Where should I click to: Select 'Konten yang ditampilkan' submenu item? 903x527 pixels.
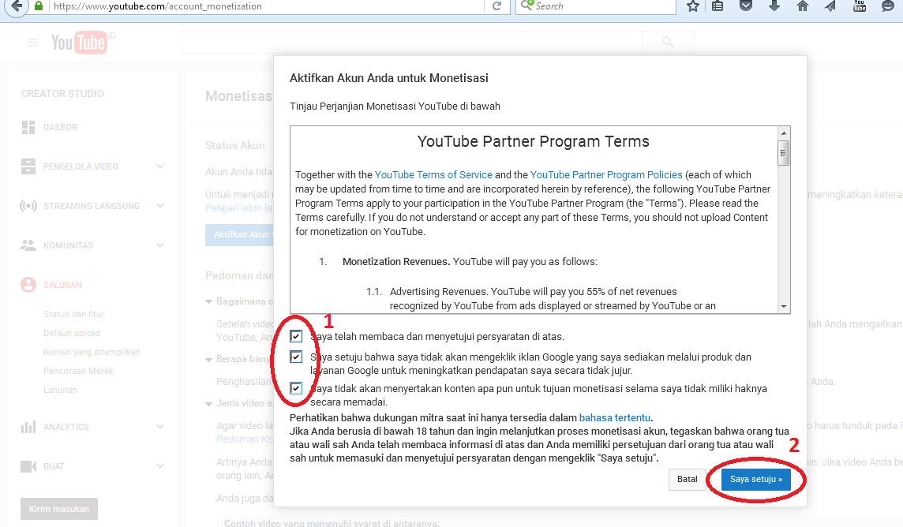[x=92, y=352]
